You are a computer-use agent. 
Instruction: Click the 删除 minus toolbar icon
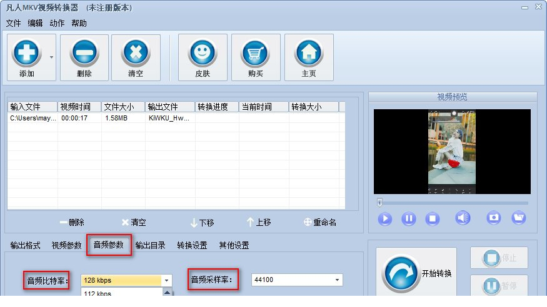pos(84,53)
